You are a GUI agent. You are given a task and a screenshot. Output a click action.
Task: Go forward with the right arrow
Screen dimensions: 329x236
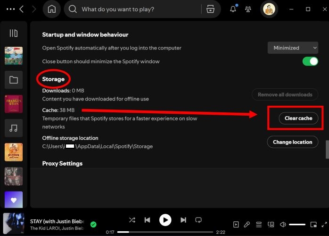[34, 9]
